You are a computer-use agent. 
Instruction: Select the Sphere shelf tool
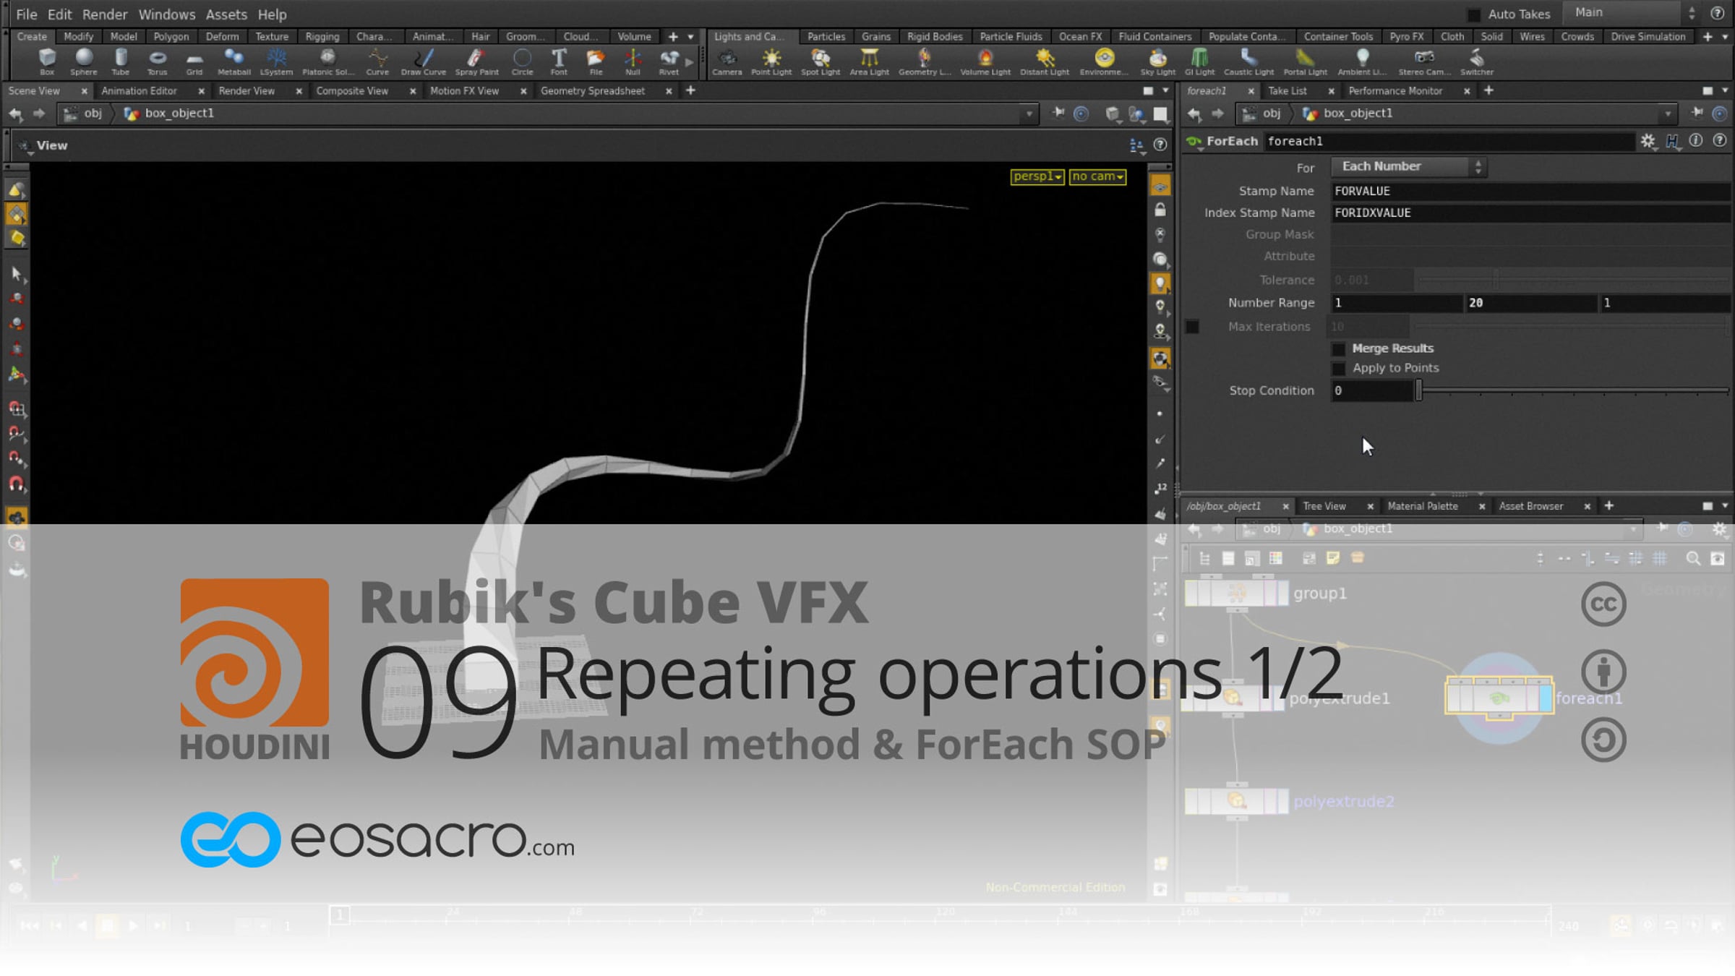coord(84,60)
